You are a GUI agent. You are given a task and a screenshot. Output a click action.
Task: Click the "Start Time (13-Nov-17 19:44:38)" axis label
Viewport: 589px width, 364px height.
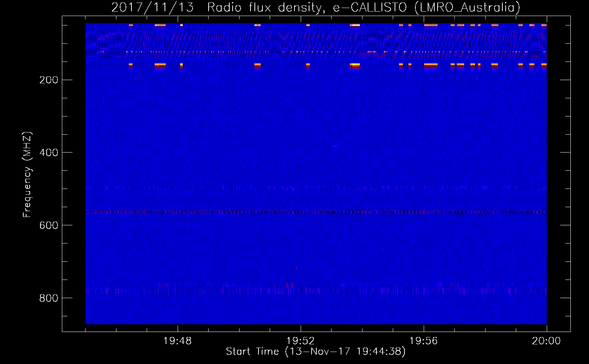point(316,352)
